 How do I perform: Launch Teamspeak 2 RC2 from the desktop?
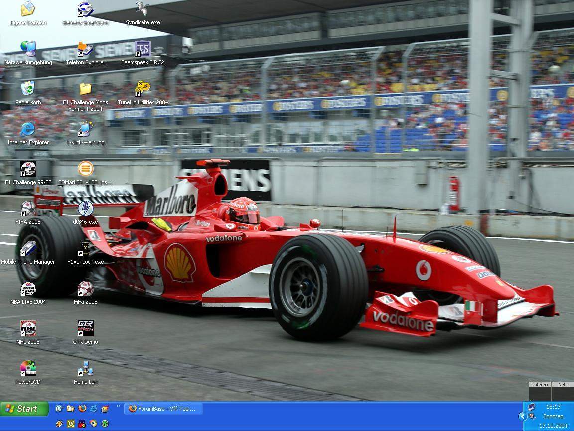[143, 53]
